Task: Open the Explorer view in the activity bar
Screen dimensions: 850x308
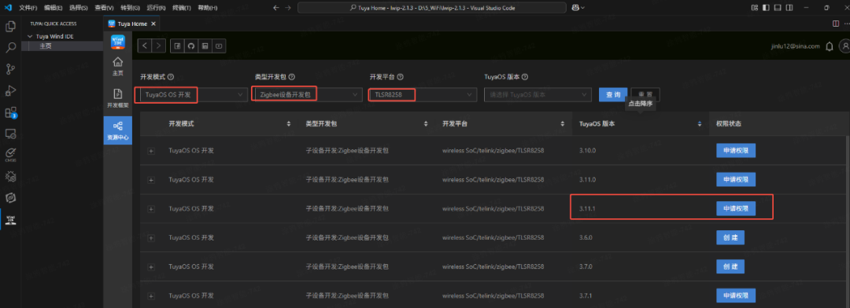Action: tap(9, 26)
